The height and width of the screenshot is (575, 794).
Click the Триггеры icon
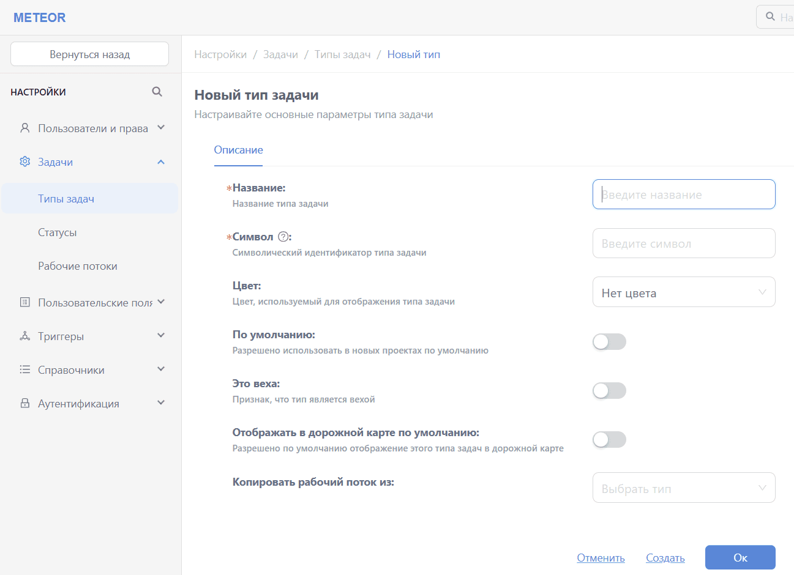coord(25,336)
